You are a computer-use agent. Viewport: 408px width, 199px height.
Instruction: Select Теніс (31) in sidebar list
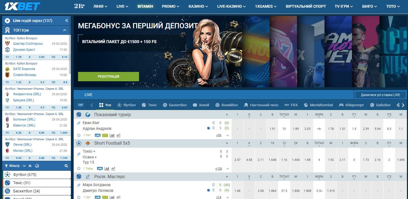pos(37,183)
